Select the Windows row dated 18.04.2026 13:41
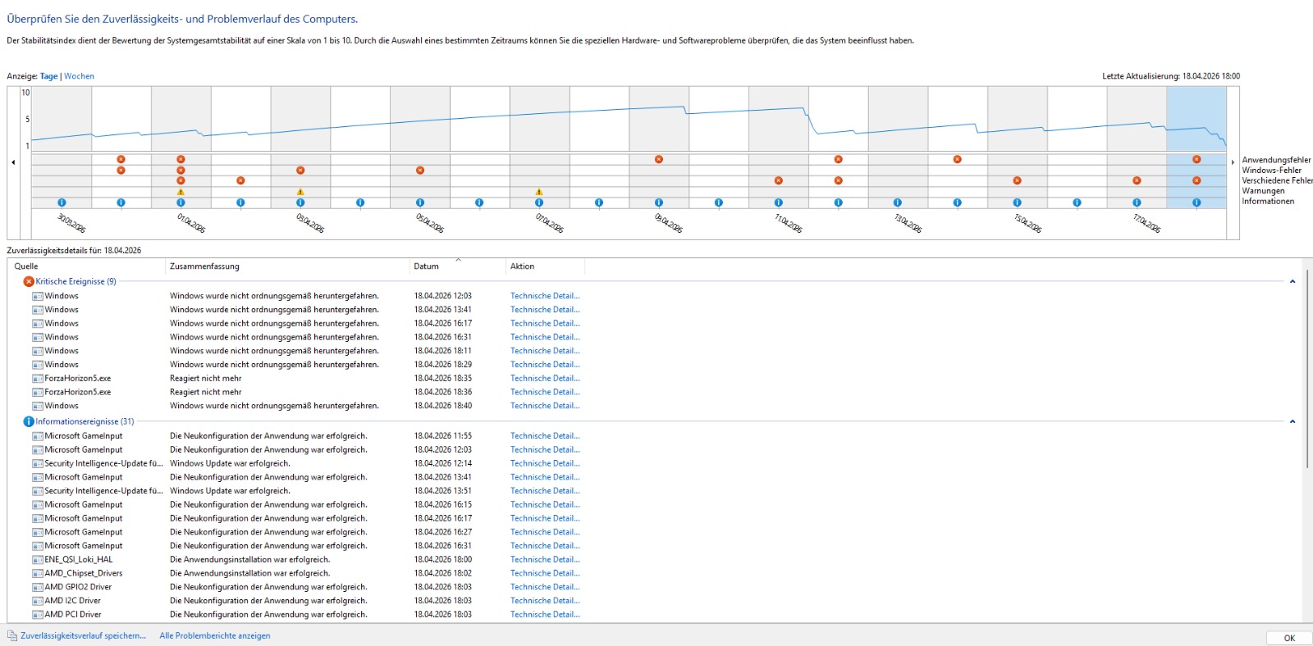Screen dimensions: 1313x646 pyautogui.click(x=308, y=310)
